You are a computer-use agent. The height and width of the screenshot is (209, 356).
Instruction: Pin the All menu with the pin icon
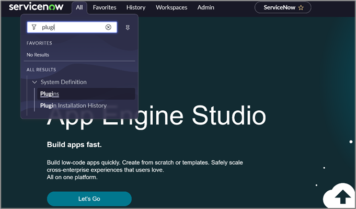pos(128,27)
